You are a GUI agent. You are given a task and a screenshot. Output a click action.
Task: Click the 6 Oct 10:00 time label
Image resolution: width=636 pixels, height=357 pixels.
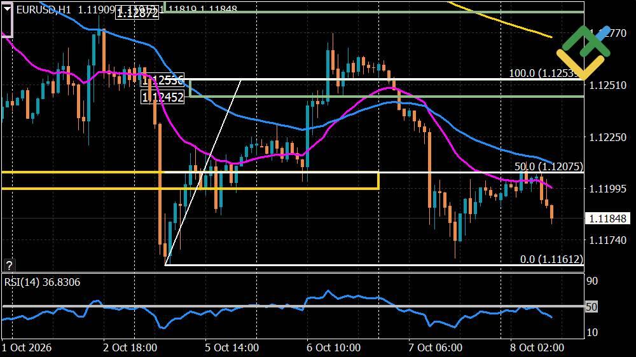[x=333, y=347]
